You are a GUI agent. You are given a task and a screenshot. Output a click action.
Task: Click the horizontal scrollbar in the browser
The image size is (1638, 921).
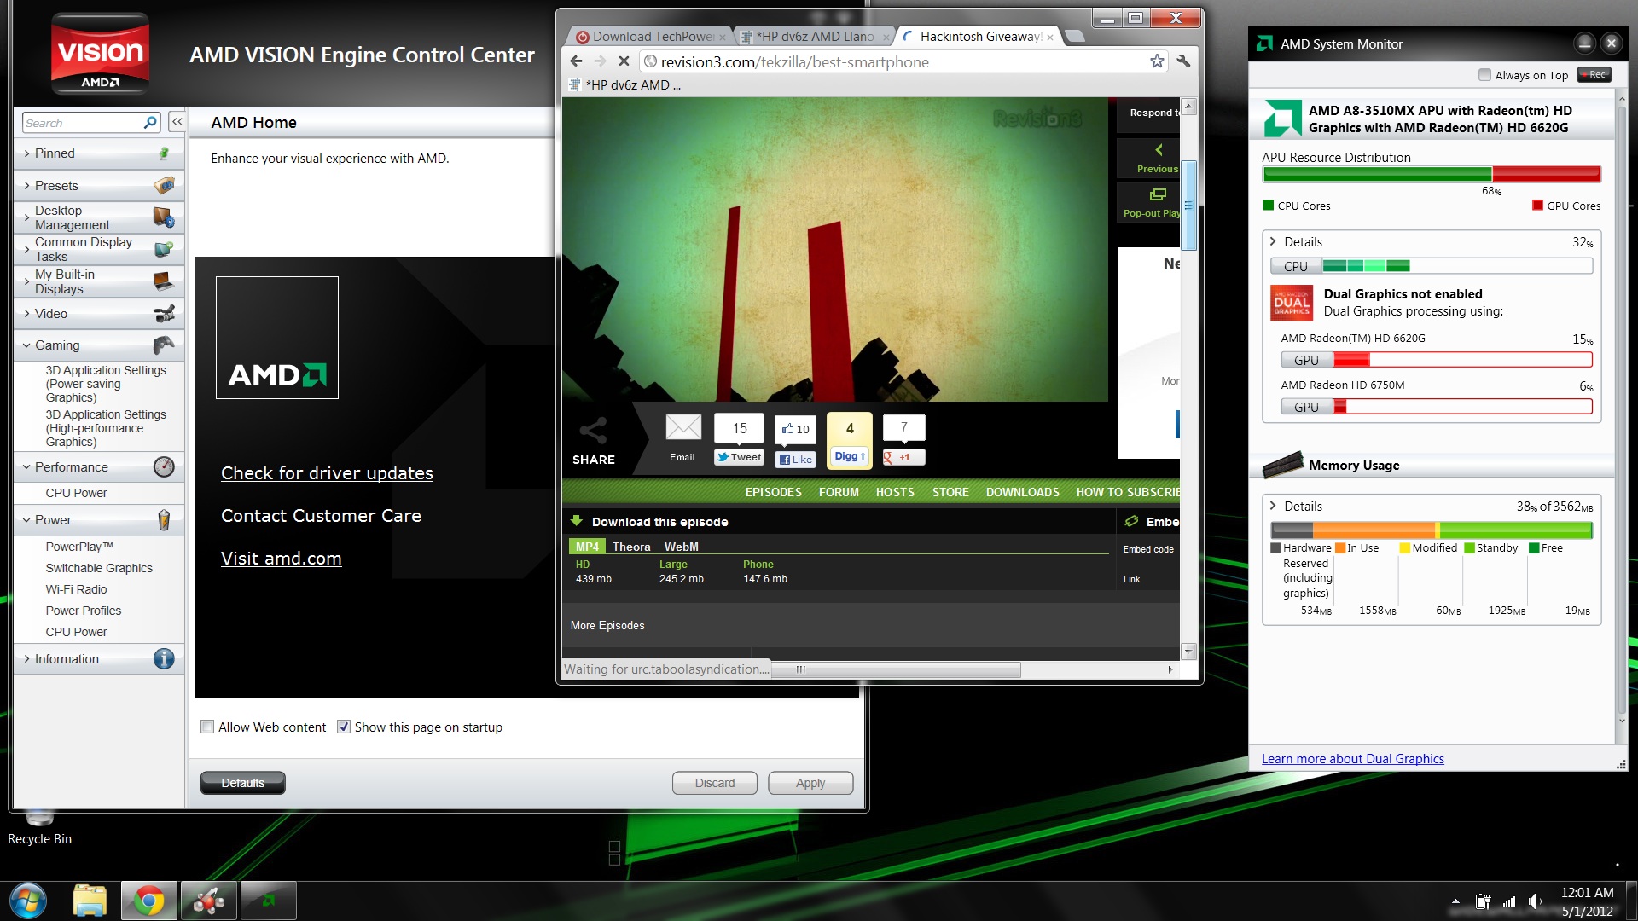coord(896,670)
